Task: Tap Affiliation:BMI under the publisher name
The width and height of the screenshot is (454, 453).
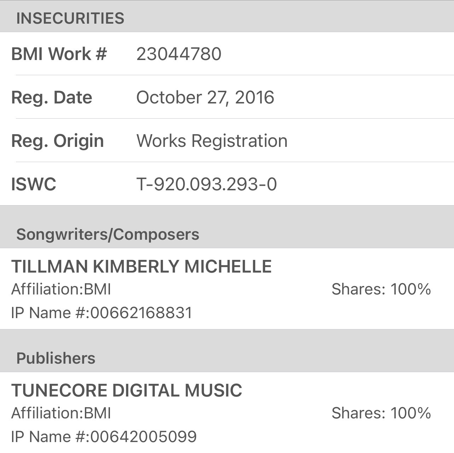Action: pos(61,413)
